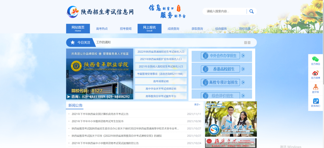Click document icon on 中外合作办学招生
Screen dimensions: 324x148
(x=205, y=56)
